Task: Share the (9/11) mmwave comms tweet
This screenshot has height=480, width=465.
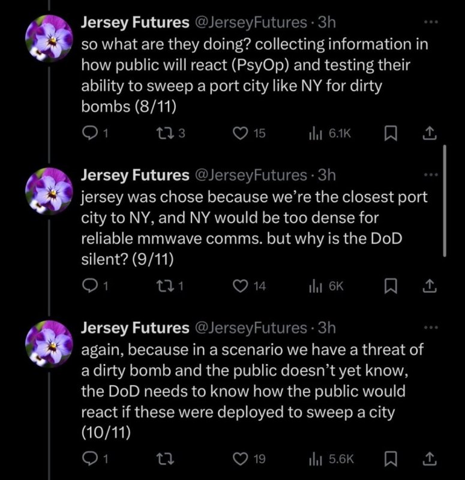Action: [x=430, y=287]
